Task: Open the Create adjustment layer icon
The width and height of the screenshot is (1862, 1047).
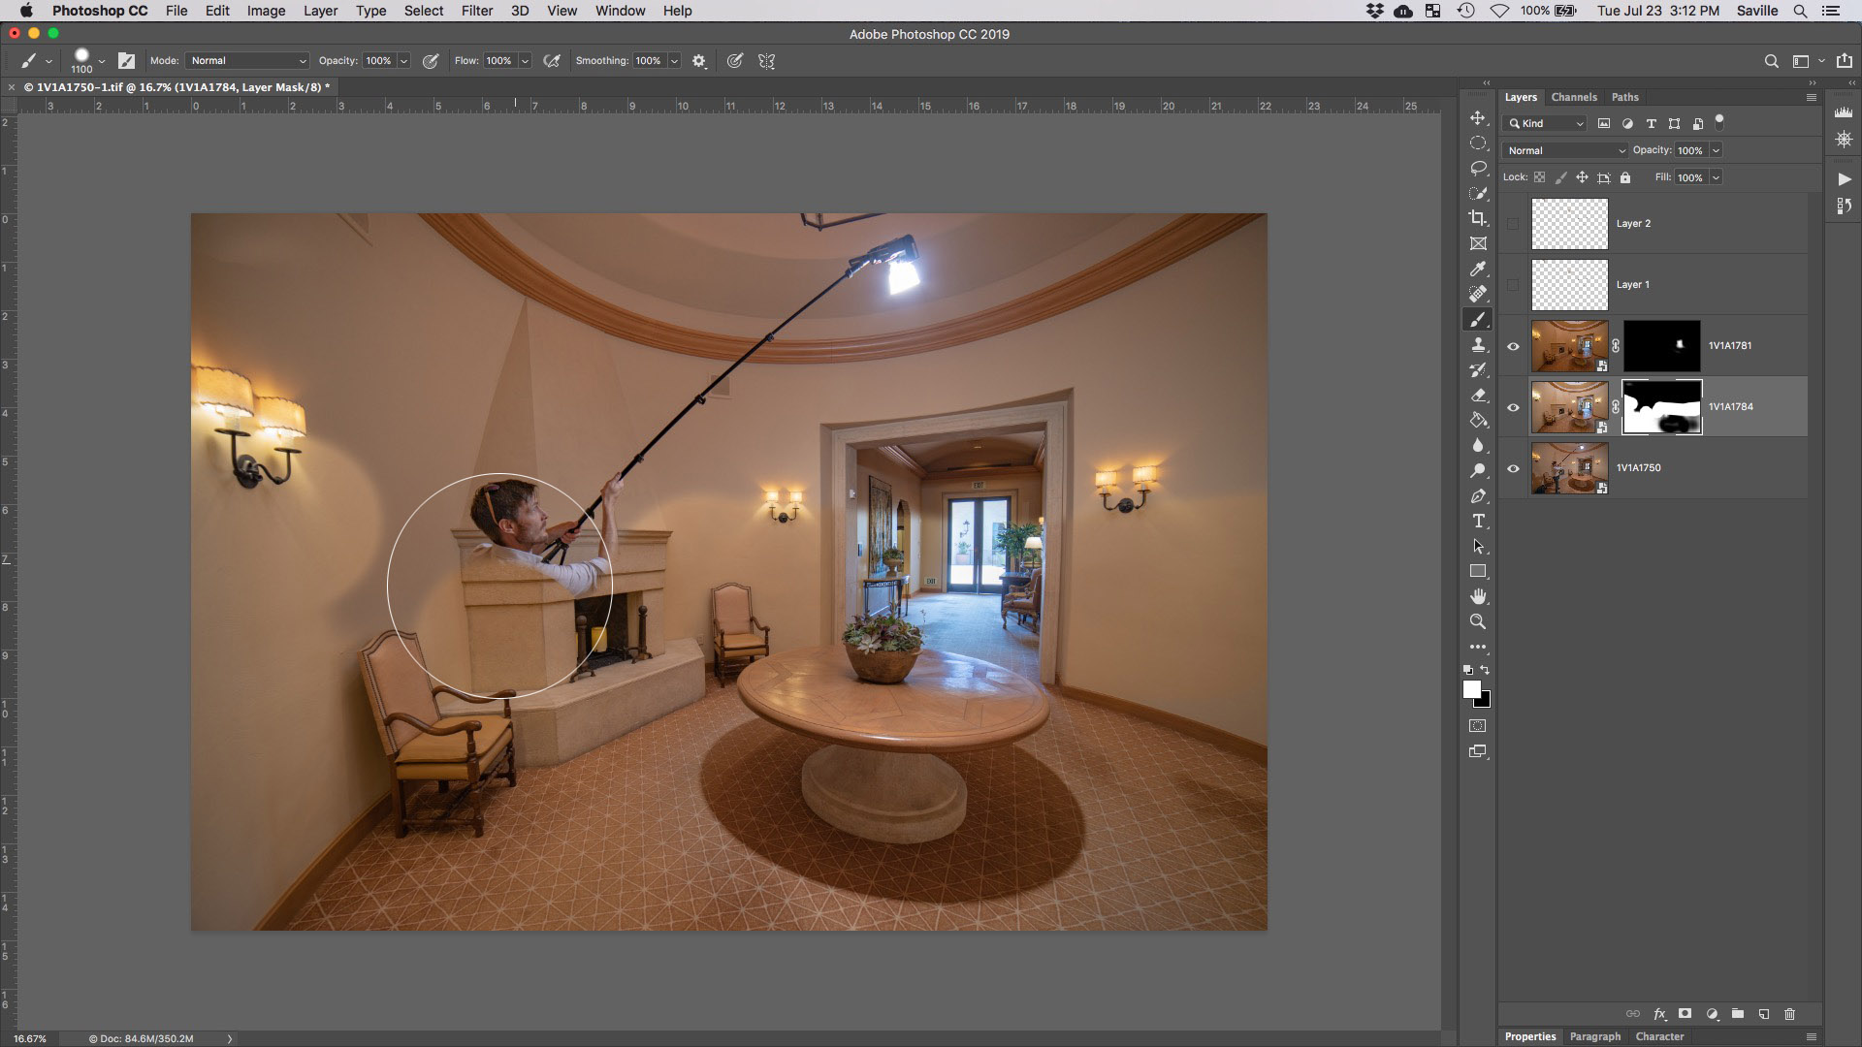Action: pyautogui.click(x=1712, y=1014)
